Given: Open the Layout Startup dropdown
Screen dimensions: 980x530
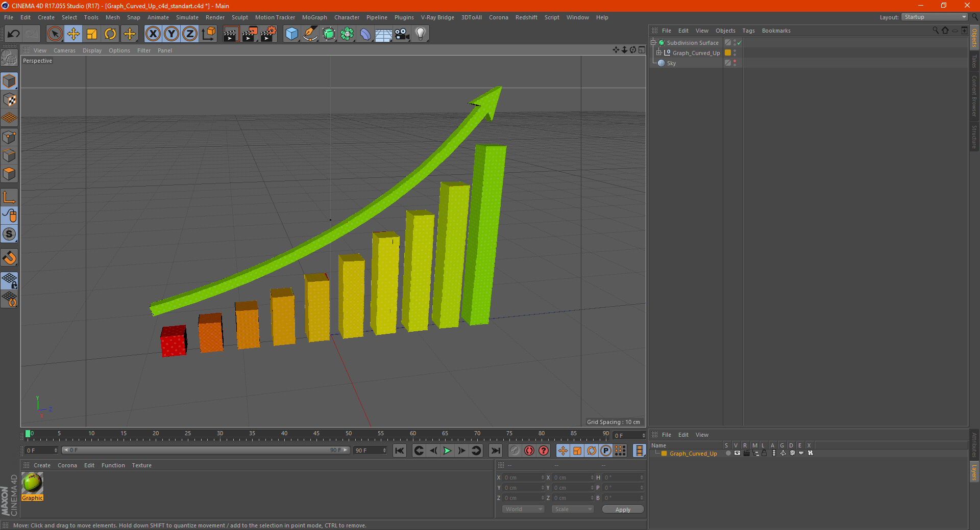Looking at the screenshot, I should pos(935,17).
